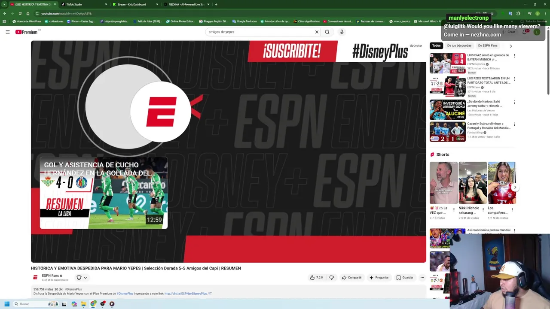Close the TikTok Studio tab
This screenshot has height=309, width=550.
106,4
